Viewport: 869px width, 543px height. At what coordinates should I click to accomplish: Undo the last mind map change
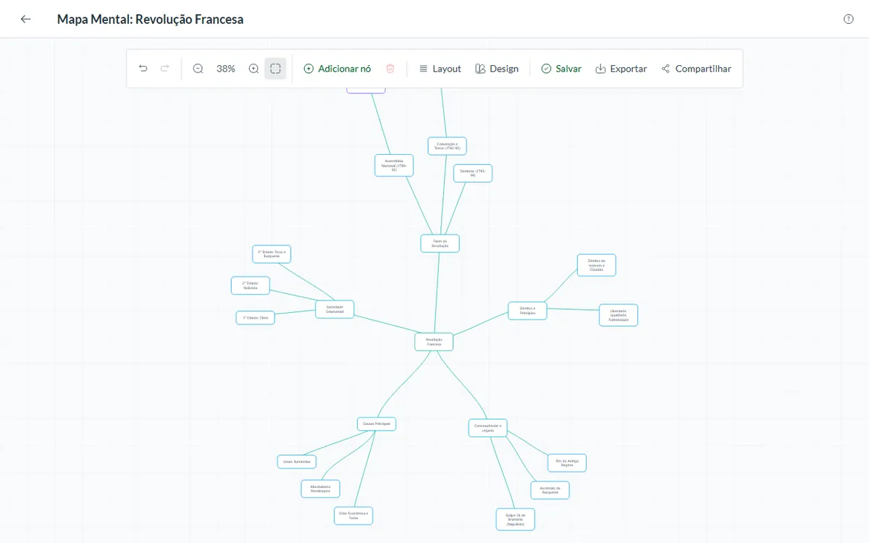[x=143, y=69]
